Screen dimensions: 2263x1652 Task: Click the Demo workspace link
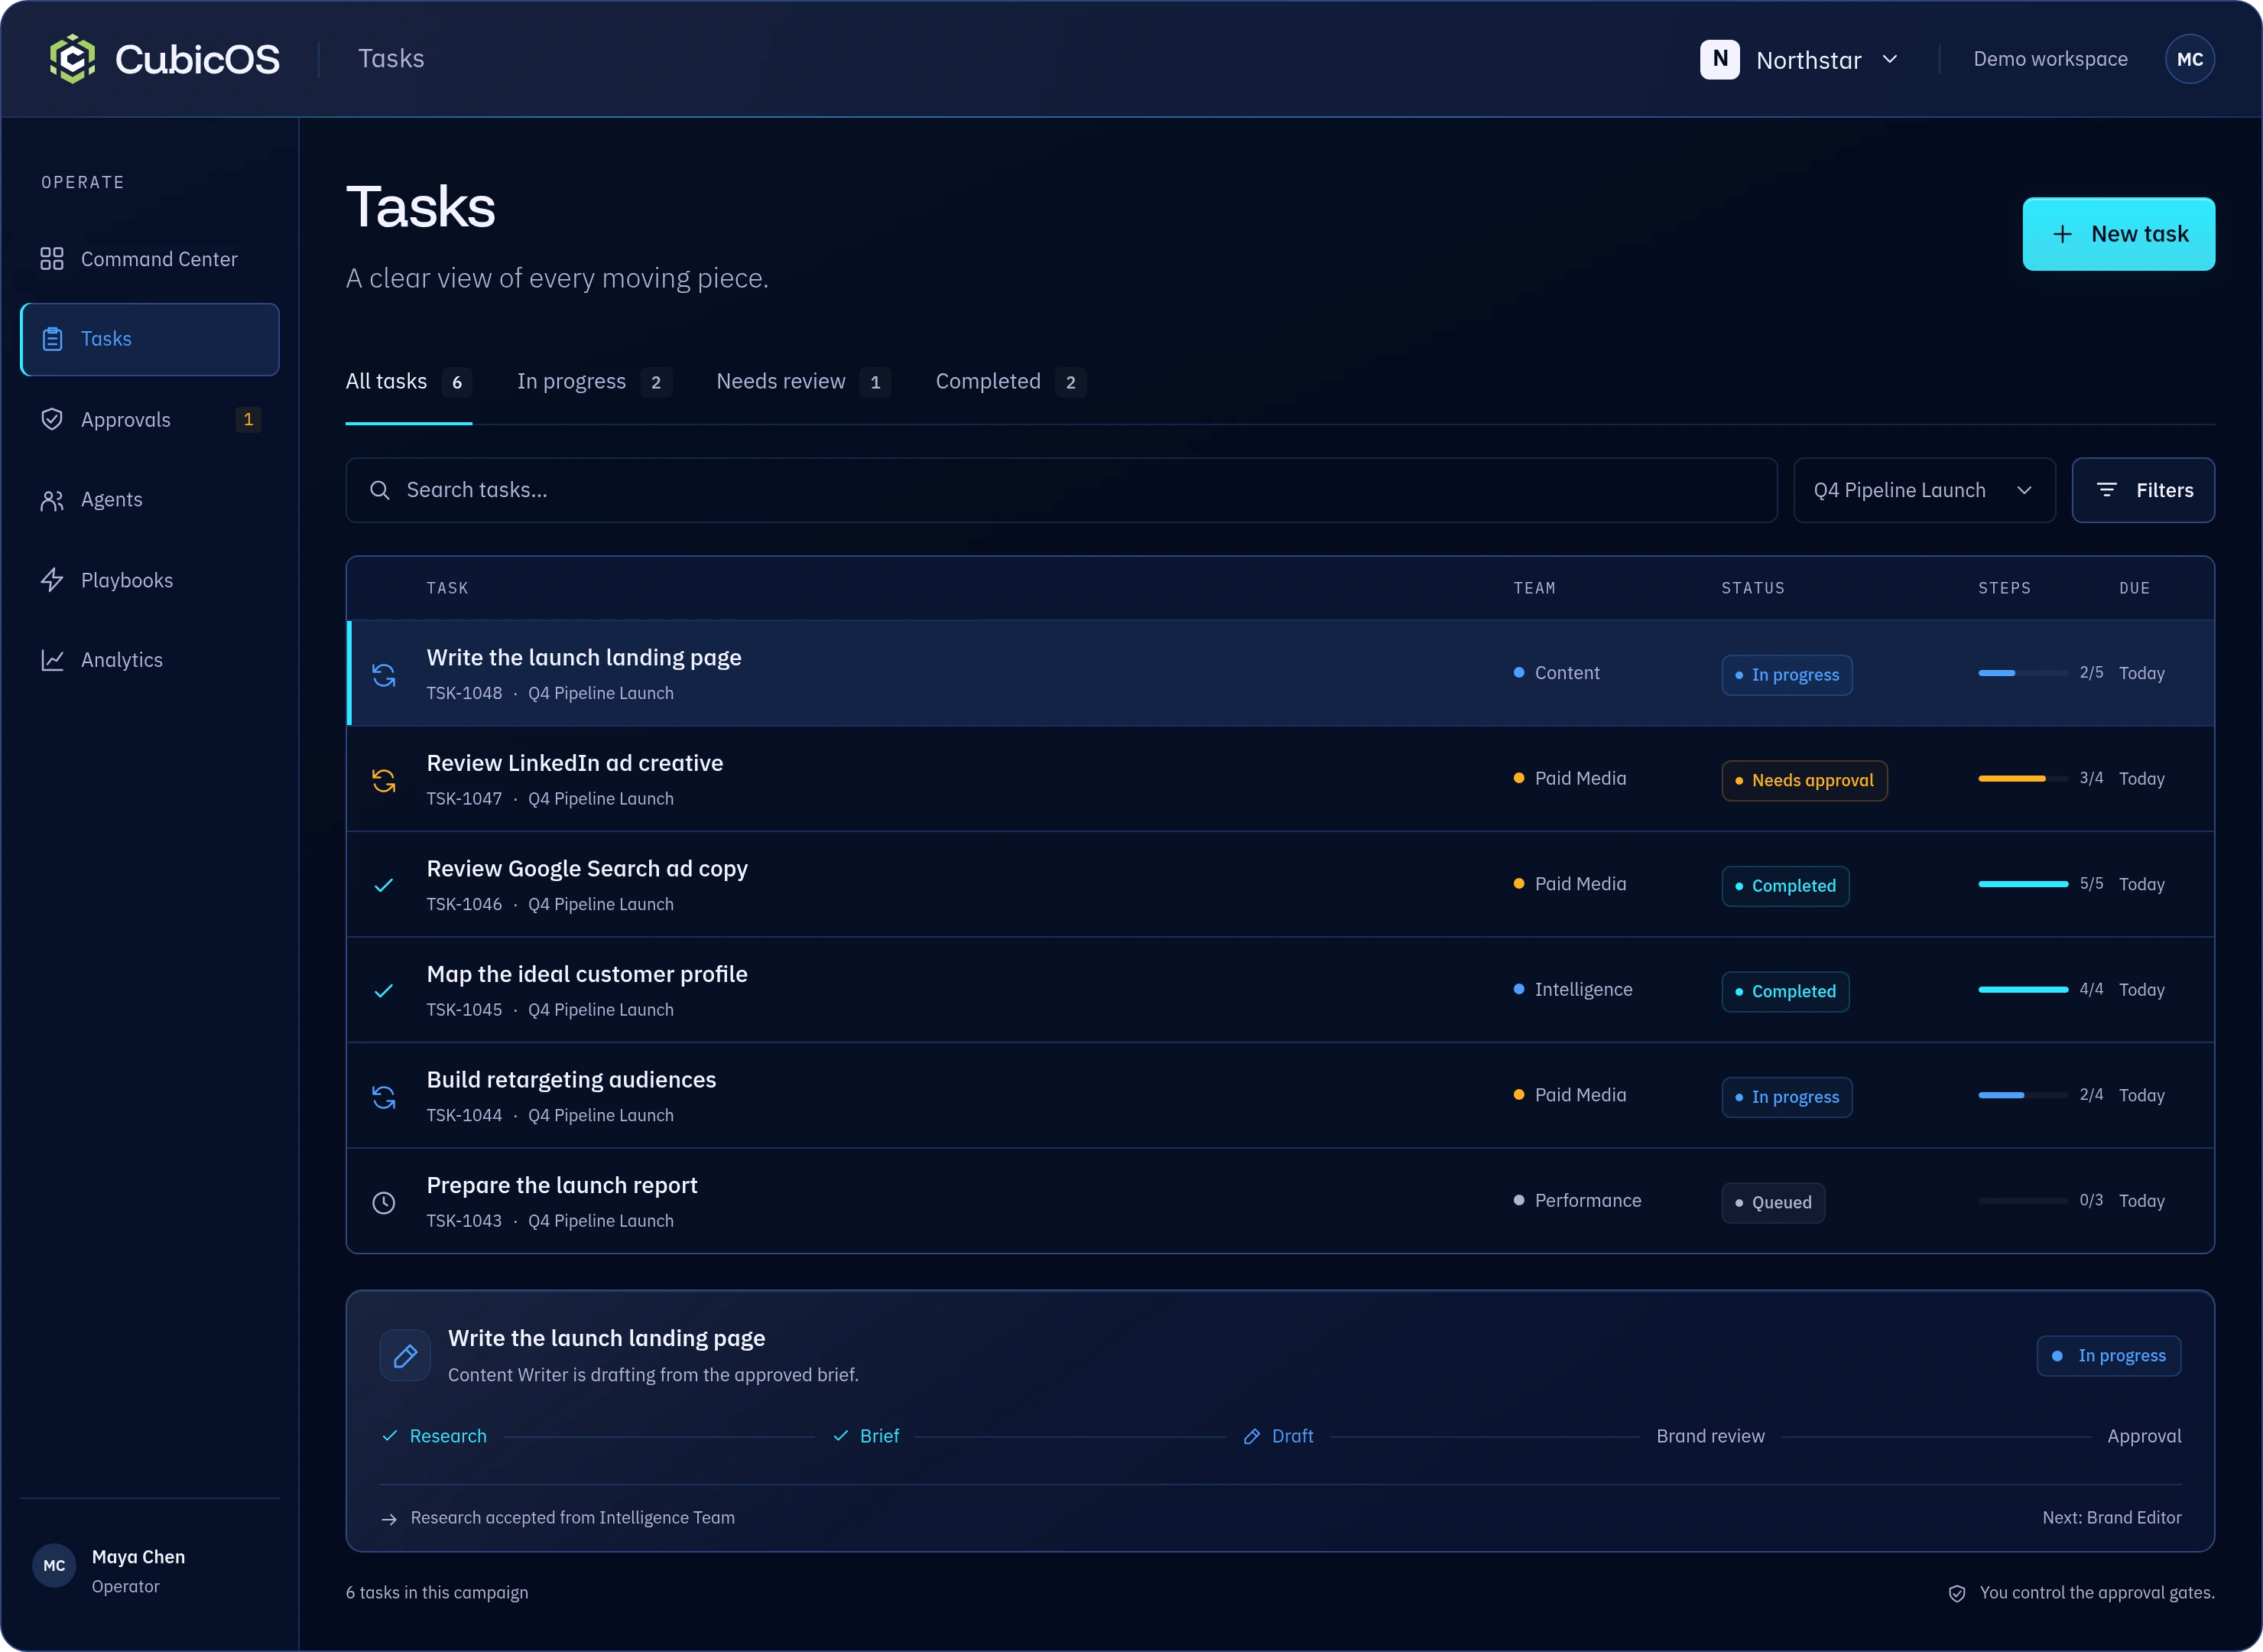[x=2050, y=59]
